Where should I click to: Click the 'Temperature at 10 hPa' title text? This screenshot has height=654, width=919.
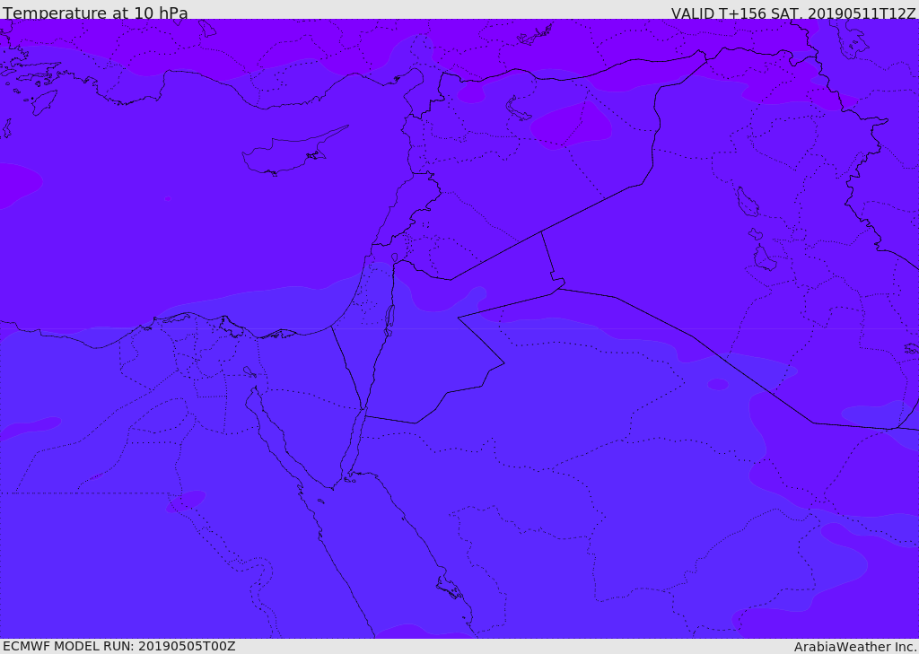tap(95, 13)
